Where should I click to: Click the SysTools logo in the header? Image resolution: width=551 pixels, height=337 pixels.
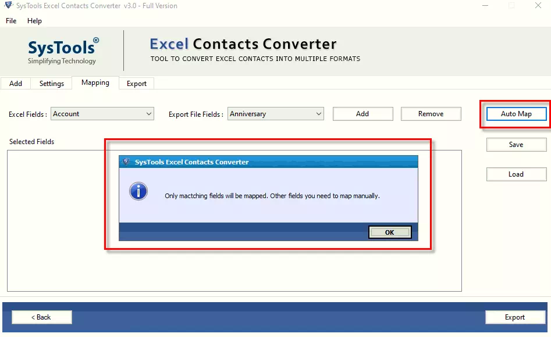(x=63, y=51)
